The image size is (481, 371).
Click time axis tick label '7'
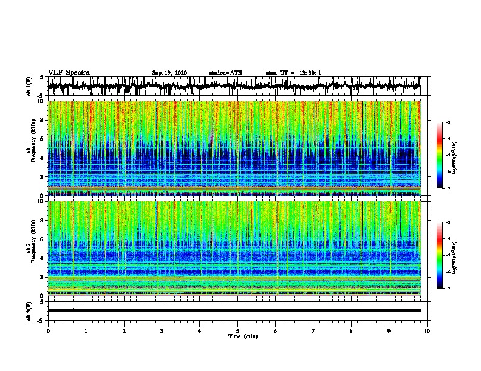[x=313, y=331]
